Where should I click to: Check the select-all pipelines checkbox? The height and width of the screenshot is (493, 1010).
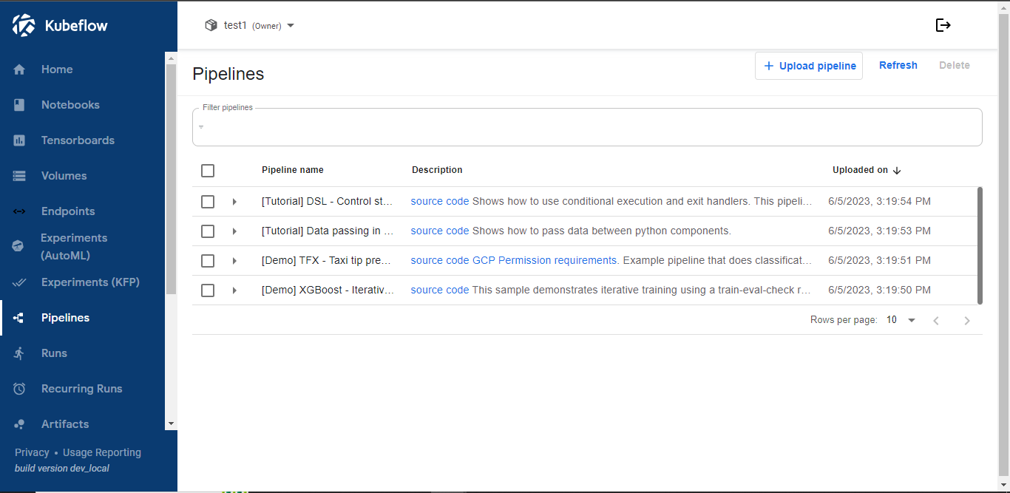coord(207,170)
